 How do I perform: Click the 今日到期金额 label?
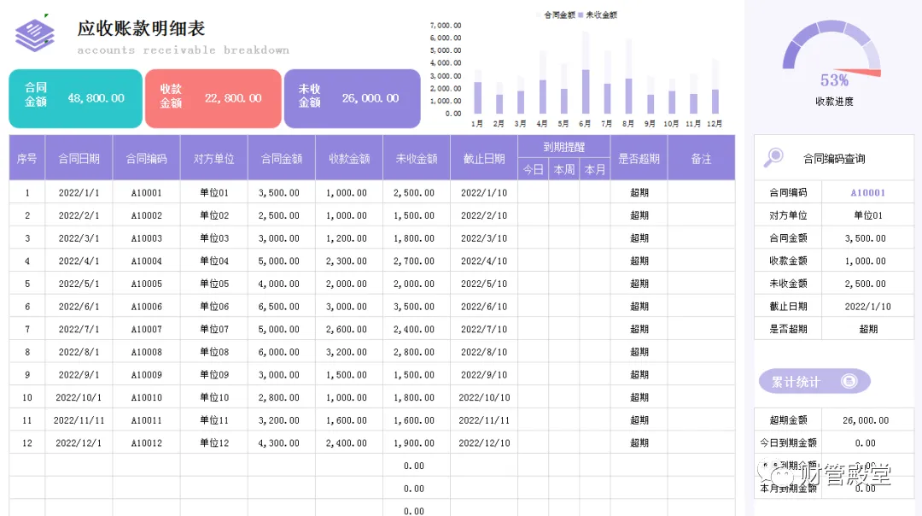[x=788, y=443]
